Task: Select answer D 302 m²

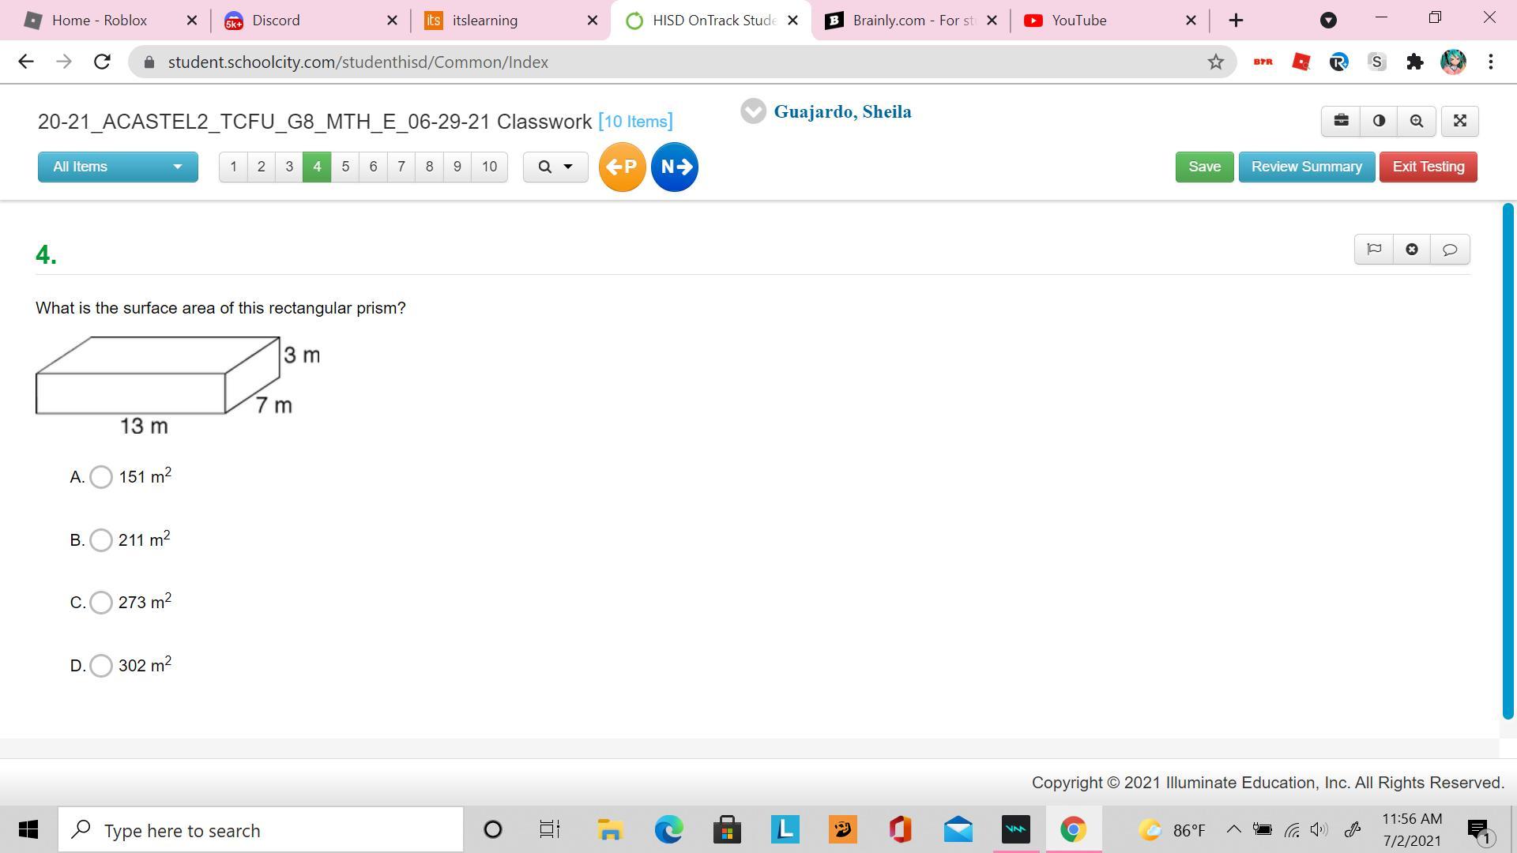Action: [101, 666]
